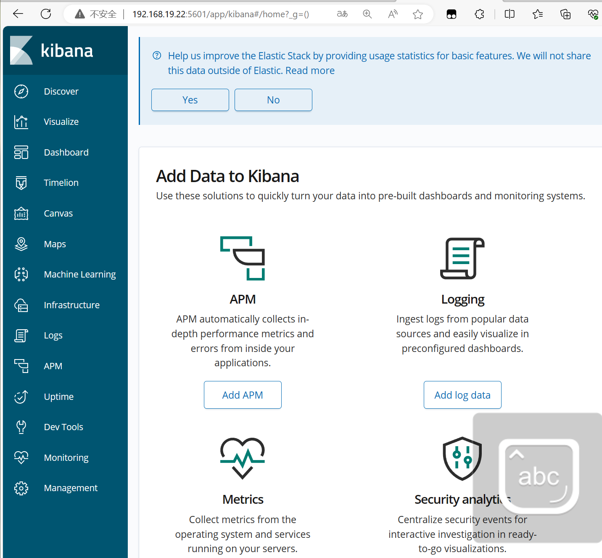Click the read aloud icon

point(393,14)
